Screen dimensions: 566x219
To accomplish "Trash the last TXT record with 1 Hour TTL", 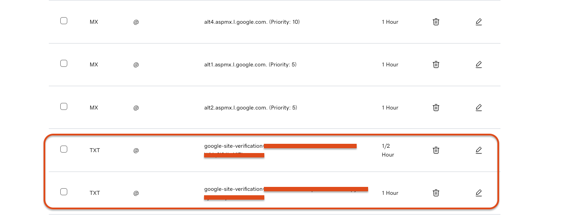I will tap(436, 193).
